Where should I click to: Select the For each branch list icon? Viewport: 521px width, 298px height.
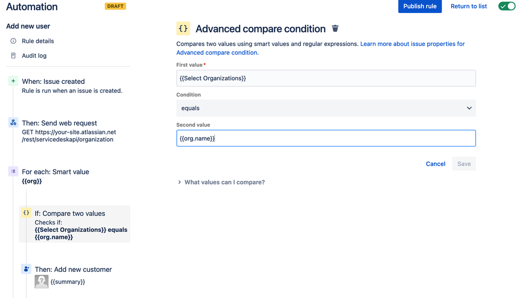point(13,171)
